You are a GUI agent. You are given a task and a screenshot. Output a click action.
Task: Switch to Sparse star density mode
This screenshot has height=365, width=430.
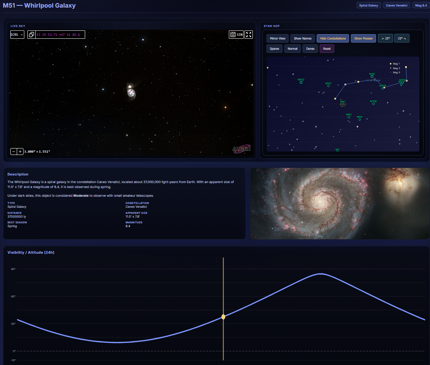click(274, 49)
